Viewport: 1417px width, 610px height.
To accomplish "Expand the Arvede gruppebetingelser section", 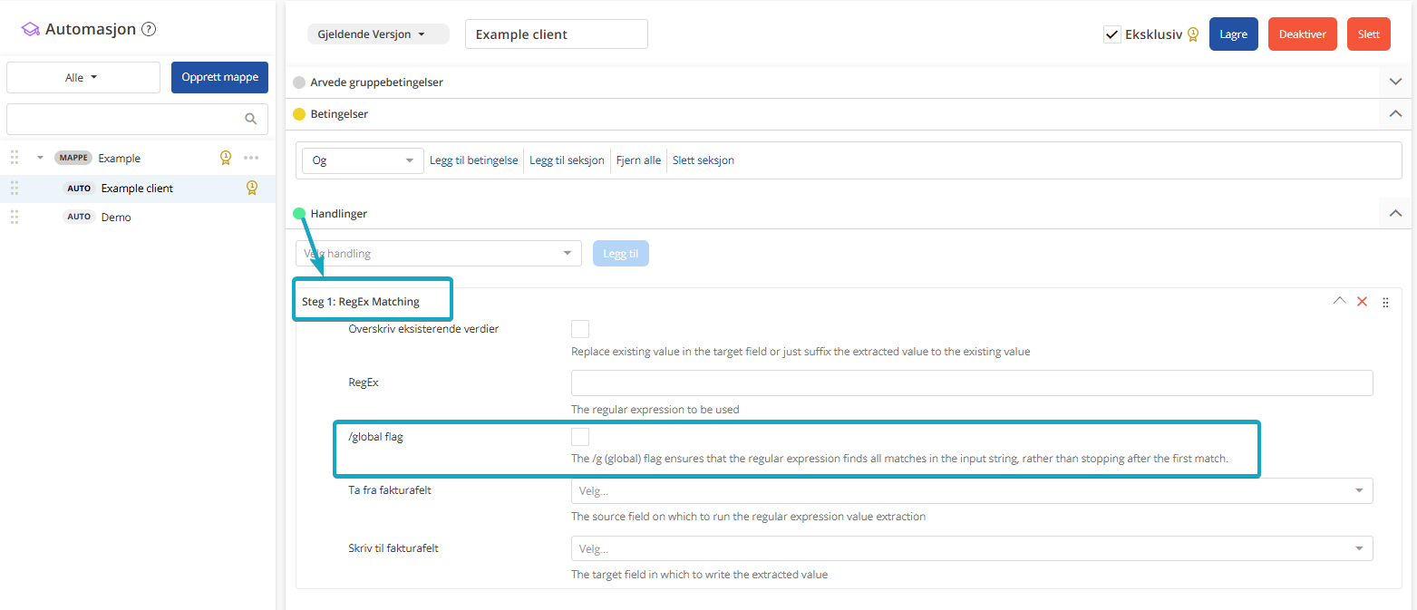I will [1395, 82].
